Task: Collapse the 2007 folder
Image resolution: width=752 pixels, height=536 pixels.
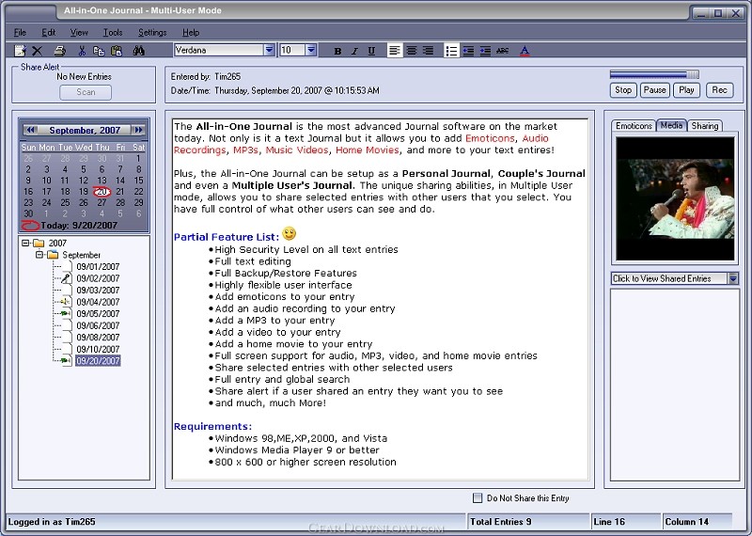Action: coord(25,243)
